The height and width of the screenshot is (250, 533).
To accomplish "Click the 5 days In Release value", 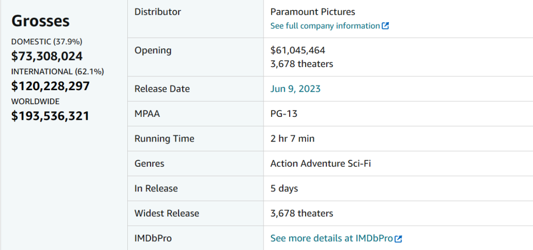I will (x=284, y=188).
